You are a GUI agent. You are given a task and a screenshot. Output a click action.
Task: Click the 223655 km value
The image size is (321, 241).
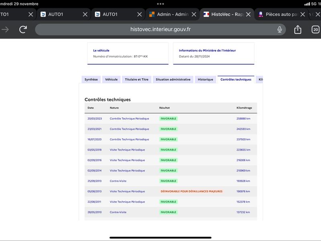click(x=244, y=150)
